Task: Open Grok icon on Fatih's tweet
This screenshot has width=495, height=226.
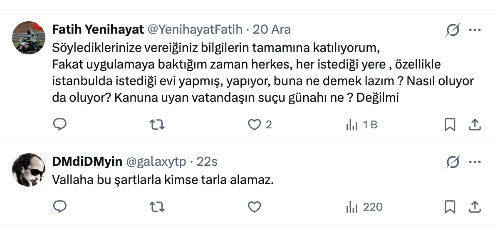Action: 453,30
